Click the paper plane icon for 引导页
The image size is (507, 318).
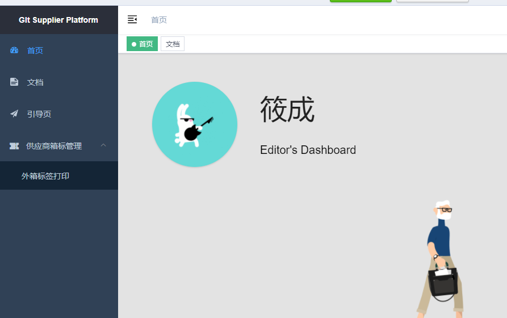(x=14, y=114)
